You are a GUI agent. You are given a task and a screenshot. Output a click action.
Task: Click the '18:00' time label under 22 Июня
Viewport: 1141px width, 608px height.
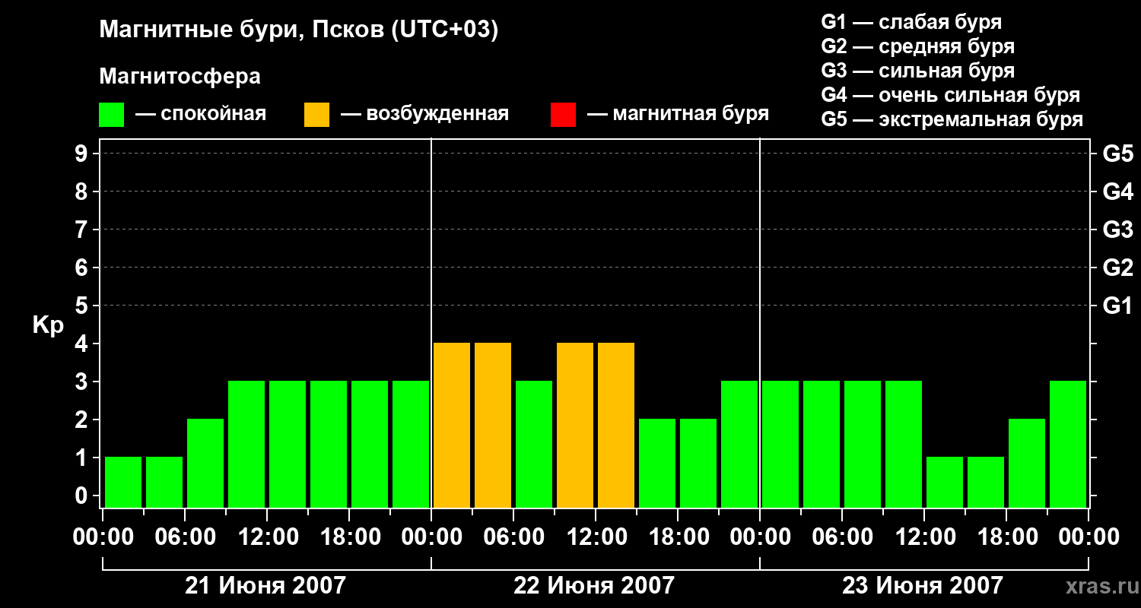[x=678, y=537]
